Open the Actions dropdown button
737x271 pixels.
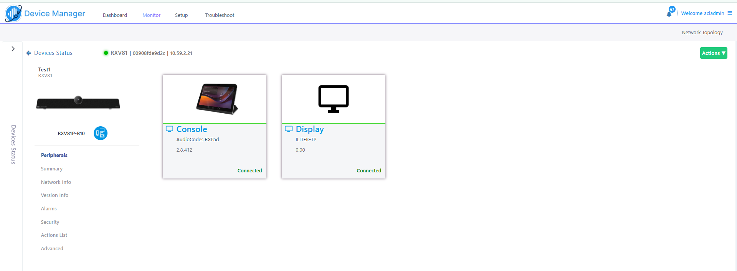[714, 53]
